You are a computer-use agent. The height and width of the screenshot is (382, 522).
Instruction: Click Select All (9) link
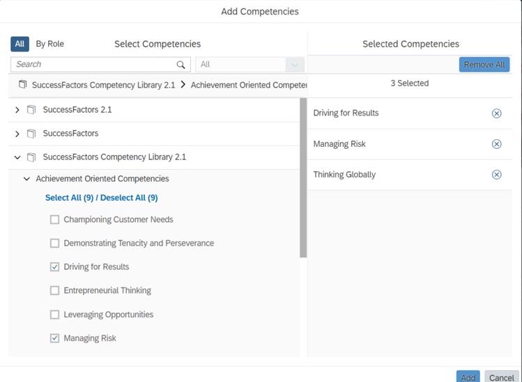[x=69, y=198]
